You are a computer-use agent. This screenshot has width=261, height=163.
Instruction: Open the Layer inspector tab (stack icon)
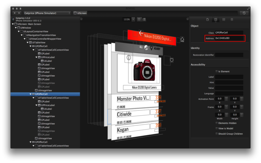[232, 20]
